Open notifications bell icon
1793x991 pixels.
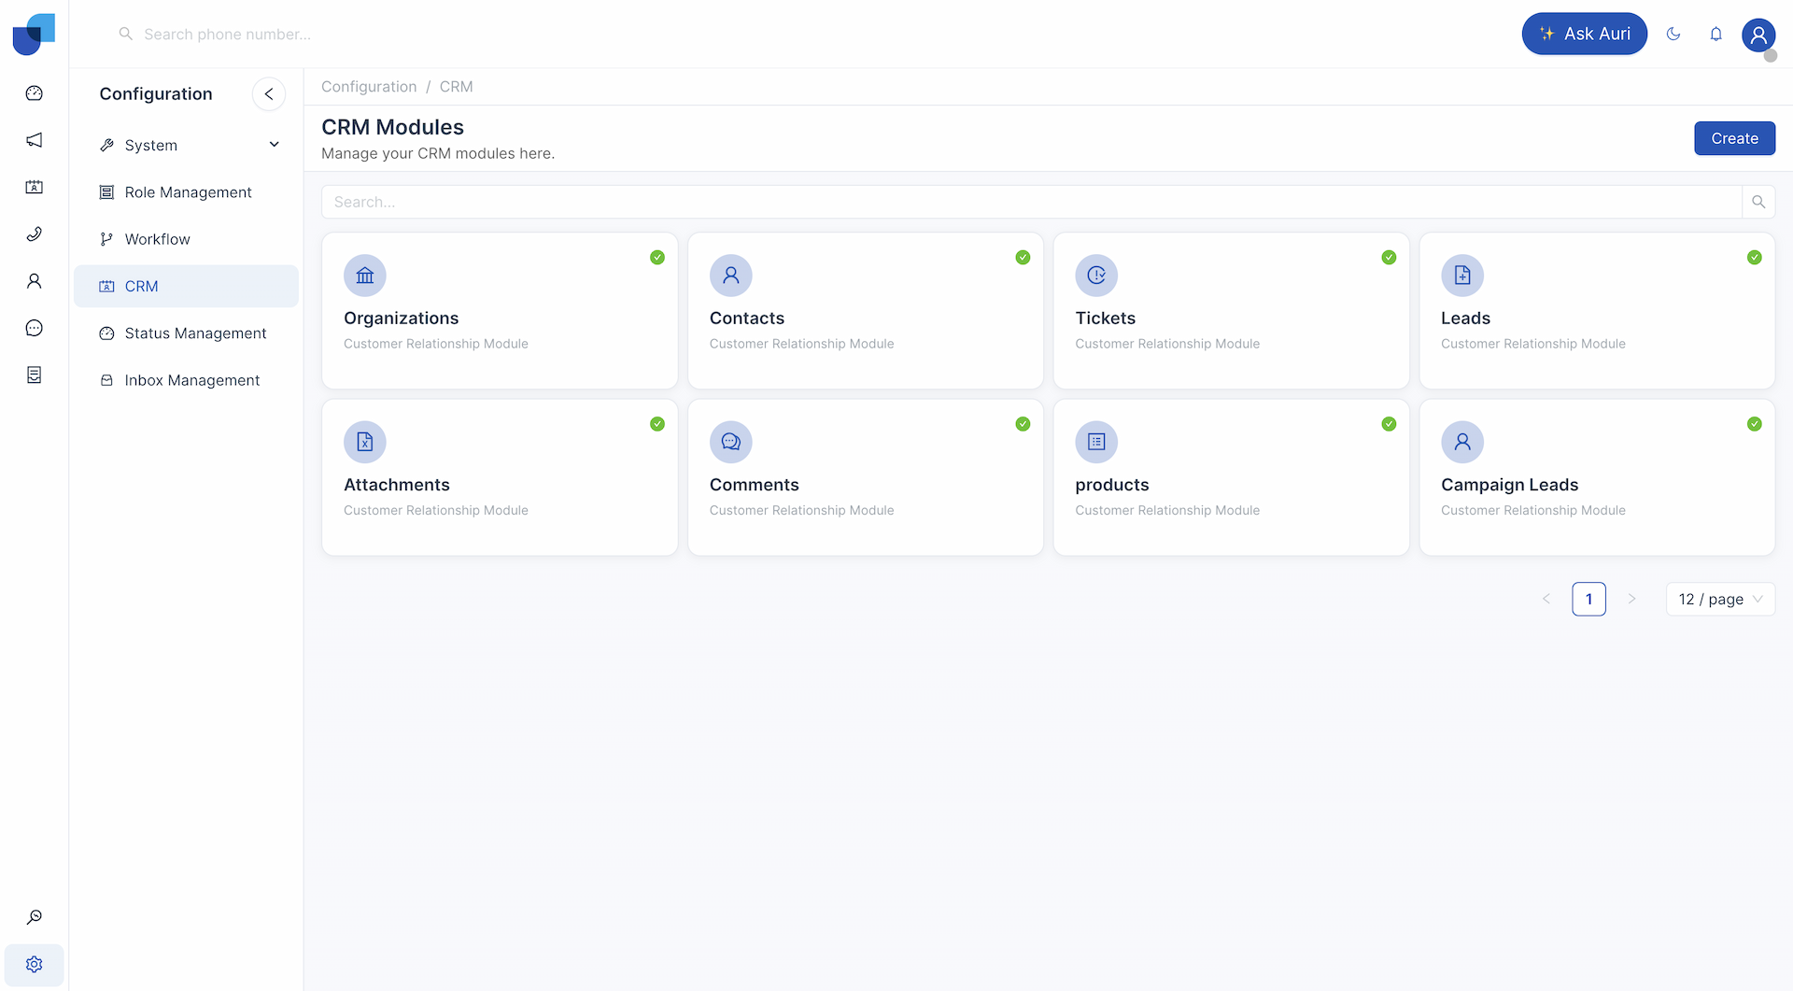point(1716,35)
